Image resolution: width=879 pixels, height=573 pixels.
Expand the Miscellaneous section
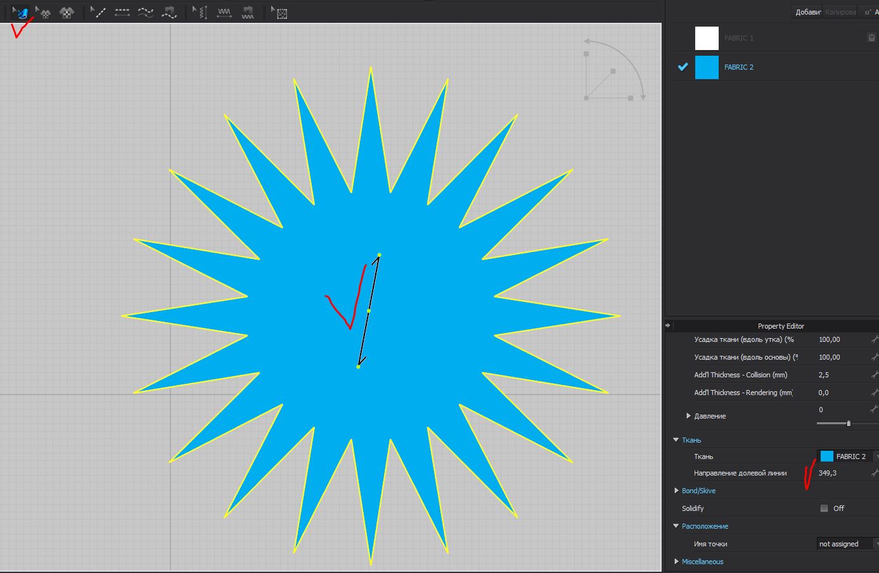(676, 562)
